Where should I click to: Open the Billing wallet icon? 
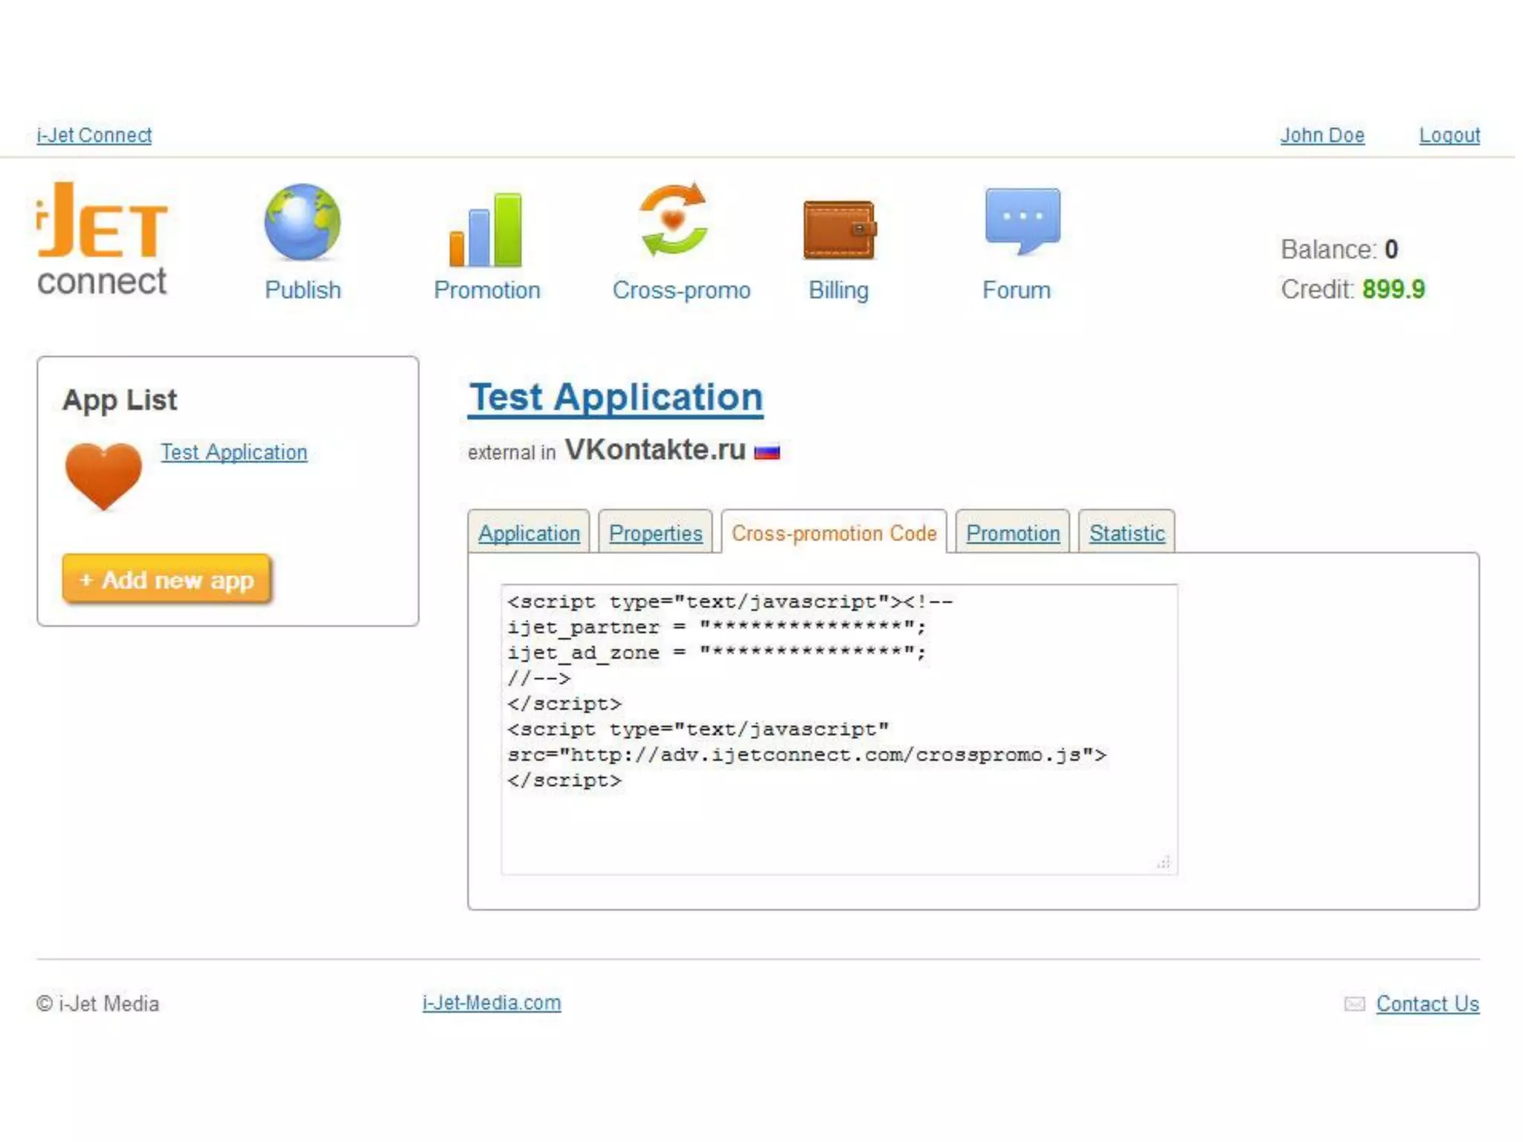click(x=839, y=230)
